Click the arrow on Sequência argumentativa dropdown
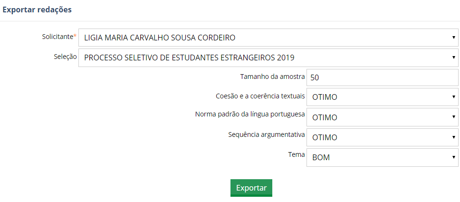Screen dimensions: 460x202 [x=454, y=137]
